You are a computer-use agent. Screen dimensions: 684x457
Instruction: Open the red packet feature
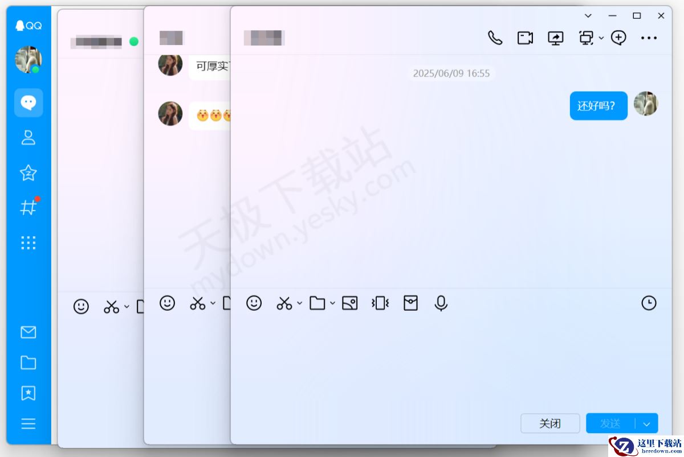(410, 303)
